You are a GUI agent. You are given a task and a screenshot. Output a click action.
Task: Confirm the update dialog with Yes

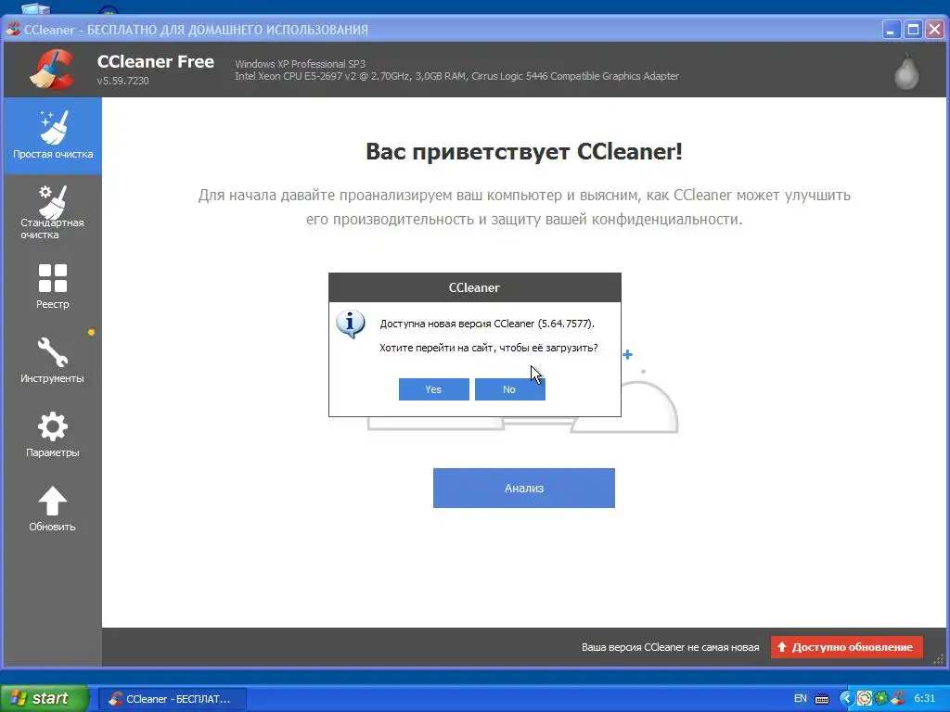(x=434, y=389)
